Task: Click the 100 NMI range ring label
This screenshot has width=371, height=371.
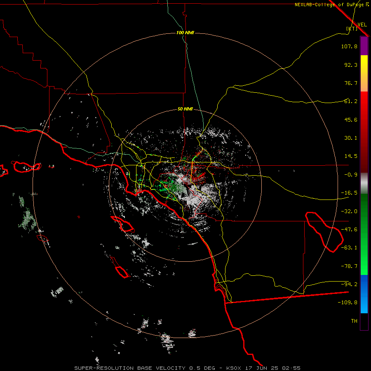Action: coord(185,33)
